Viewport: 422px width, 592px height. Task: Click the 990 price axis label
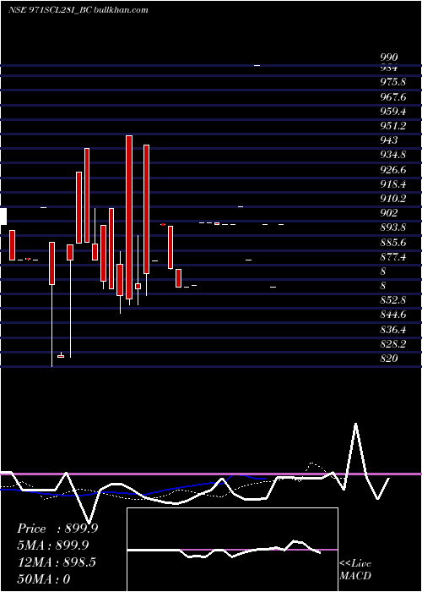pos(389,58)
